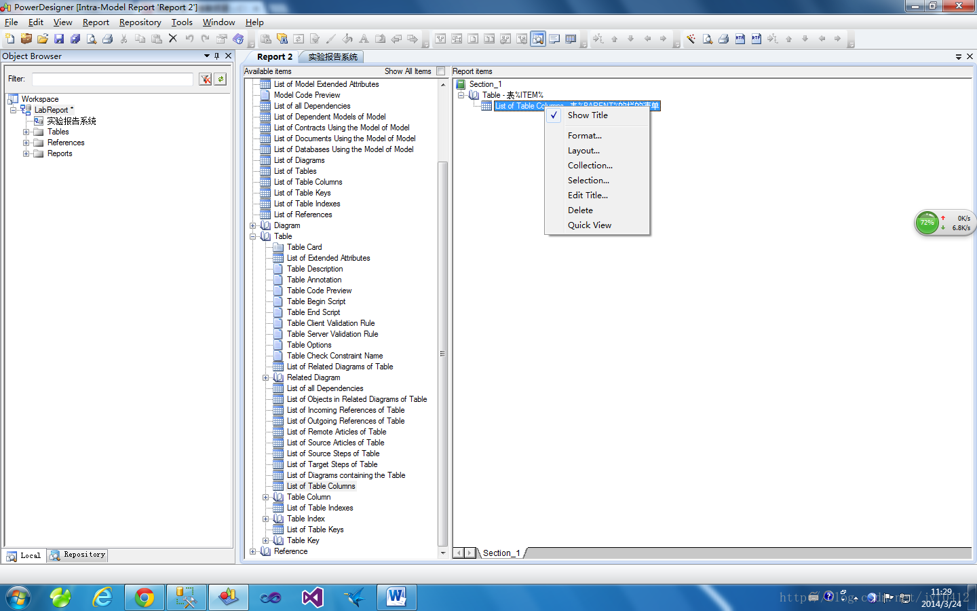This screenshot has height=611, width=977.
Task: Click the Filter input field
Action: 112,79
